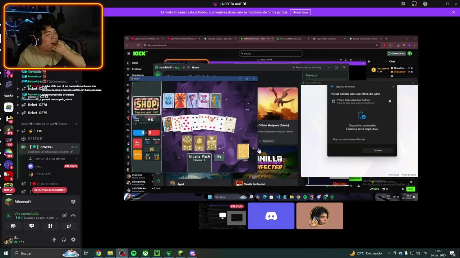
Task: Join the EN DIRECTO voice channel
Action: (x=49, y=184)
